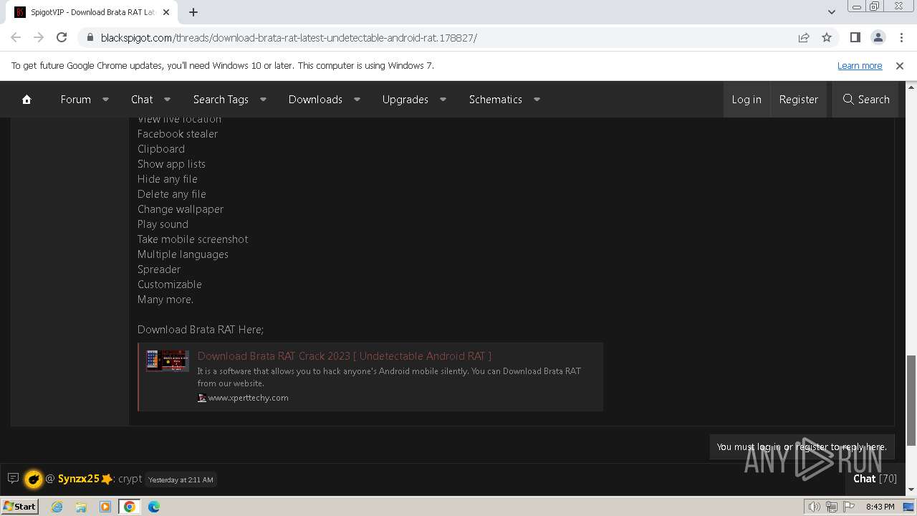This screenshot has width=917, height=516.
Task: Dismiss the Chrome update notification bar
Action: click(x=900, y=65)
